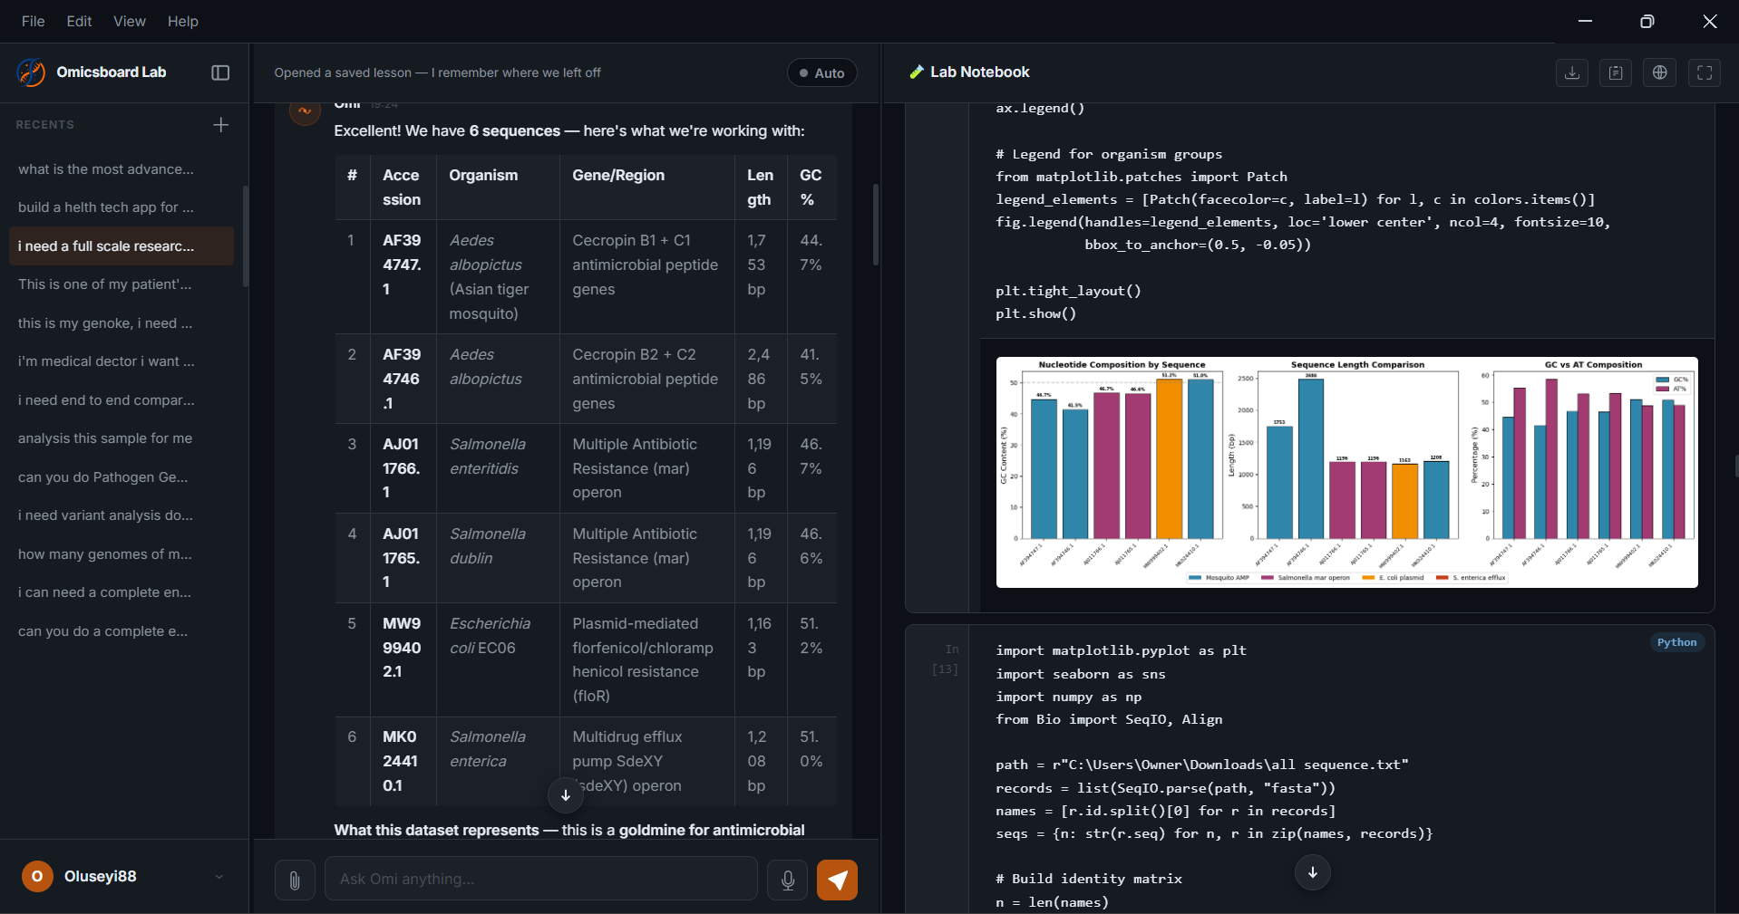This screenshot has width=1739, height=914.
Task: Select accession cell AJ011766.1
Action: tap(403, 468)
